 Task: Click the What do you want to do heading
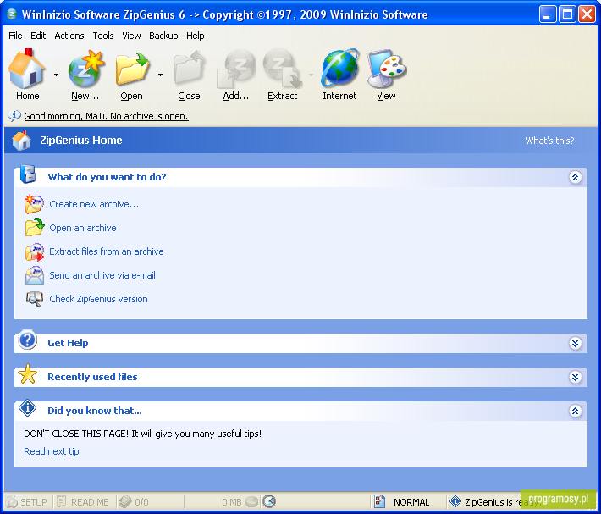click(x=107, y=177)
